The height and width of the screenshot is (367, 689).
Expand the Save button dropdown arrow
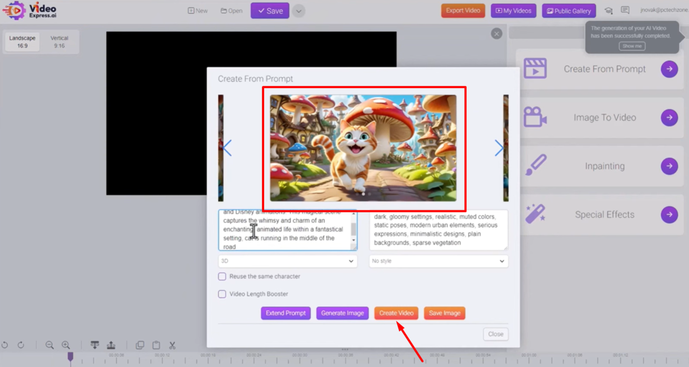pos(298,11)
